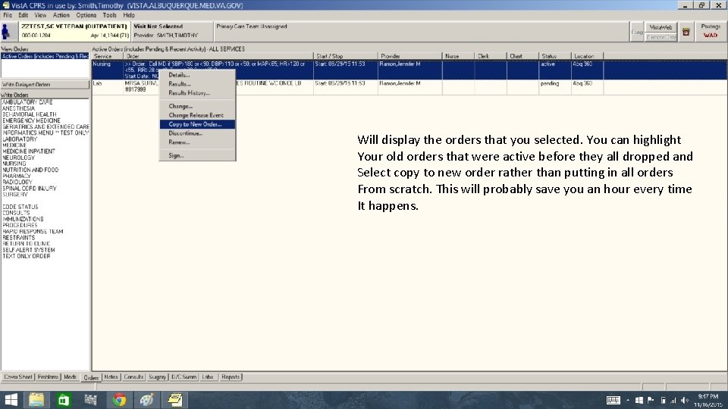Open the Postings WAD button
Screen dimensions: 728x409
[711, 31]
